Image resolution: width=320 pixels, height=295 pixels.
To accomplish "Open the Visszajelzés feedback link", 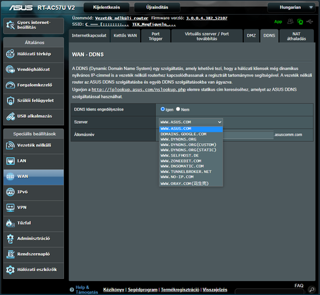I will [215, 290].
